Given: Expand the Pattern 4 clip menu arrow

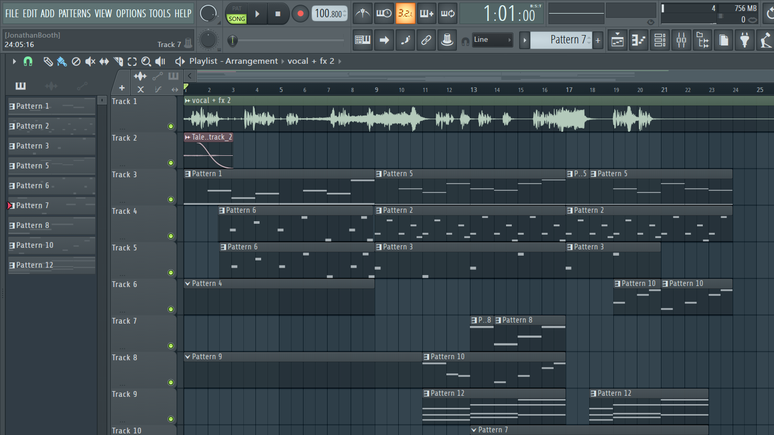Looking at the screenshot, I should point(187,283).
